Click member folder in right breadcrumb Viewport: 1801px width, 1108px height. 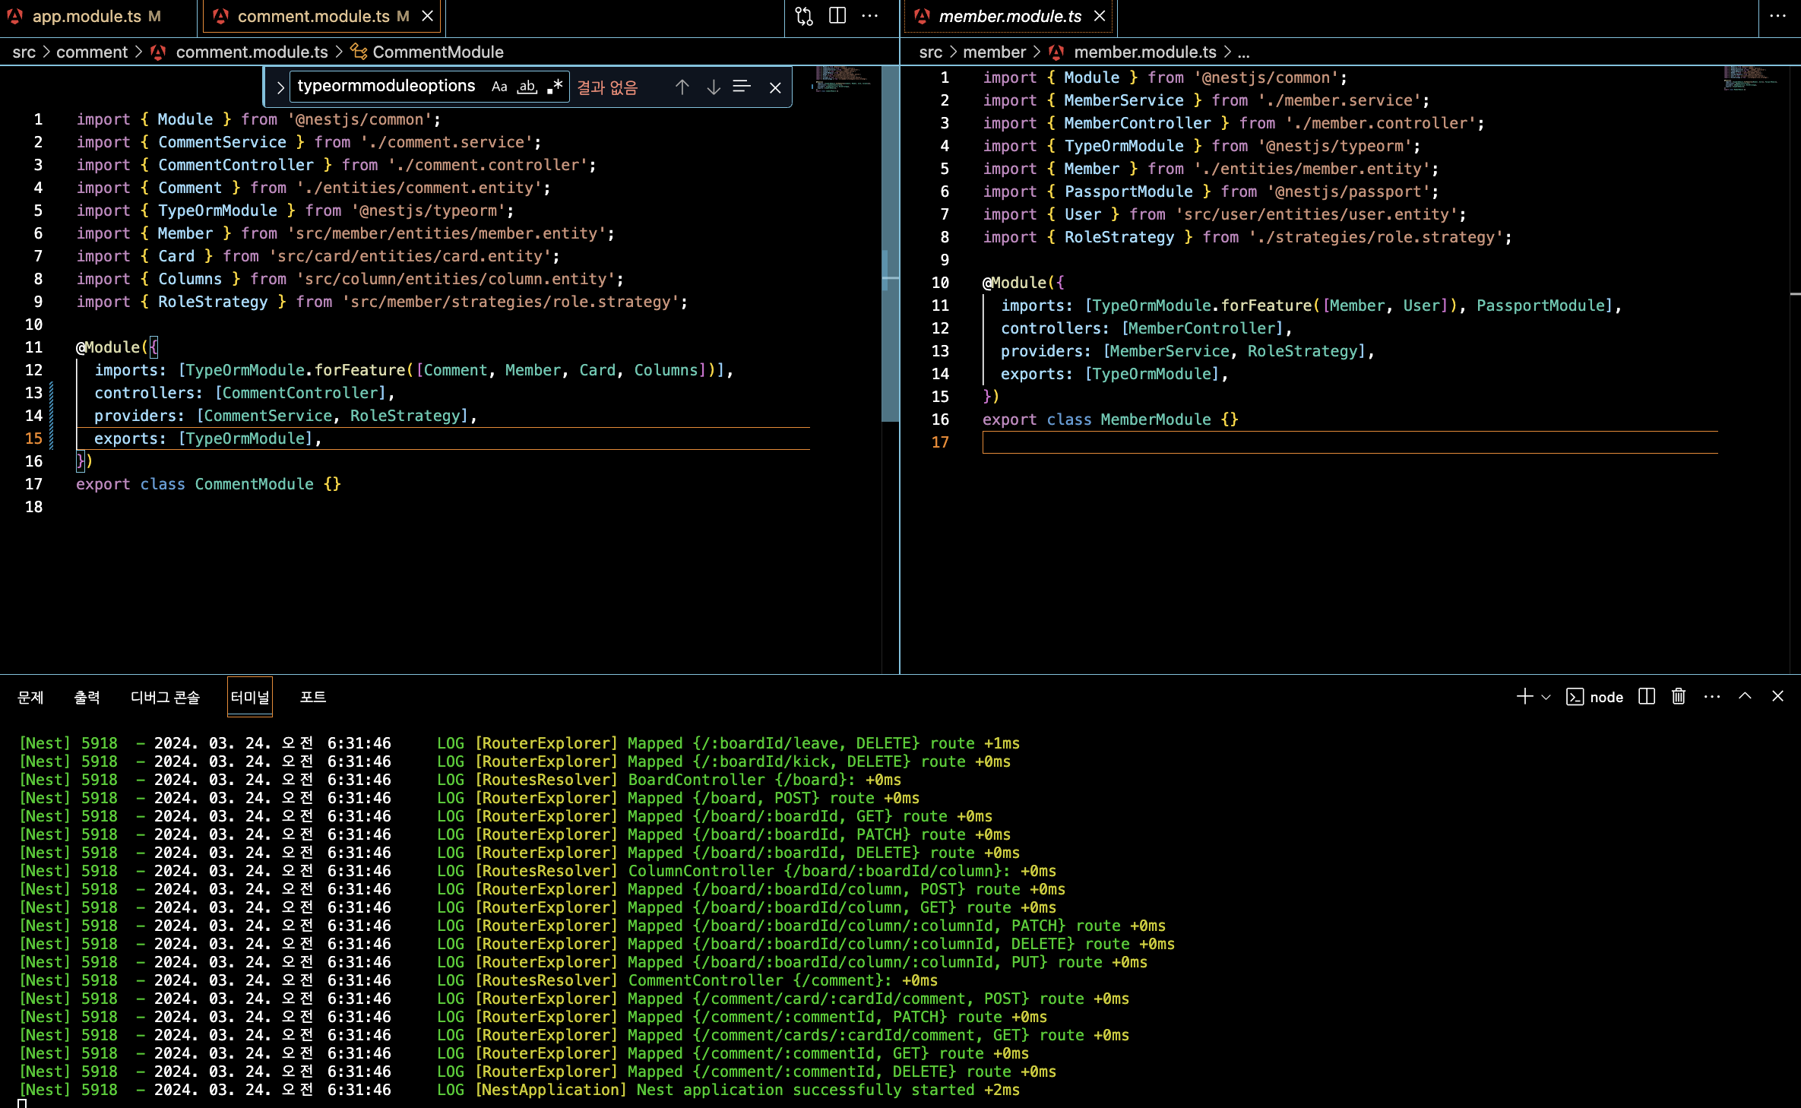coord(994,52)
